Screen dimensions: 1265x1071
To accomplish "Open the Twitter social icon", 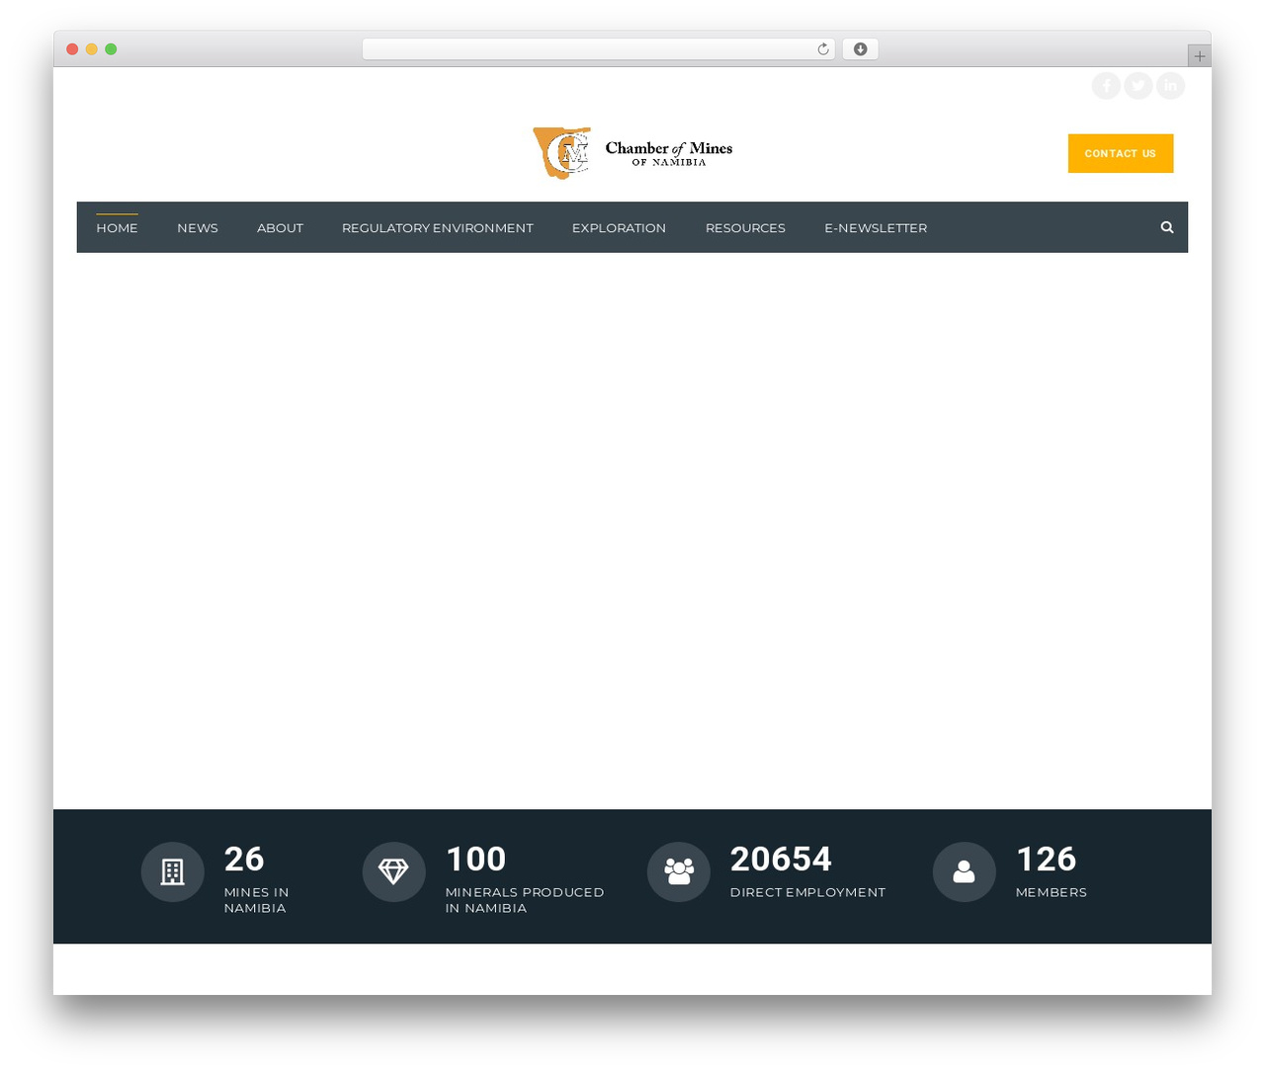I will tap(1138, 86).
